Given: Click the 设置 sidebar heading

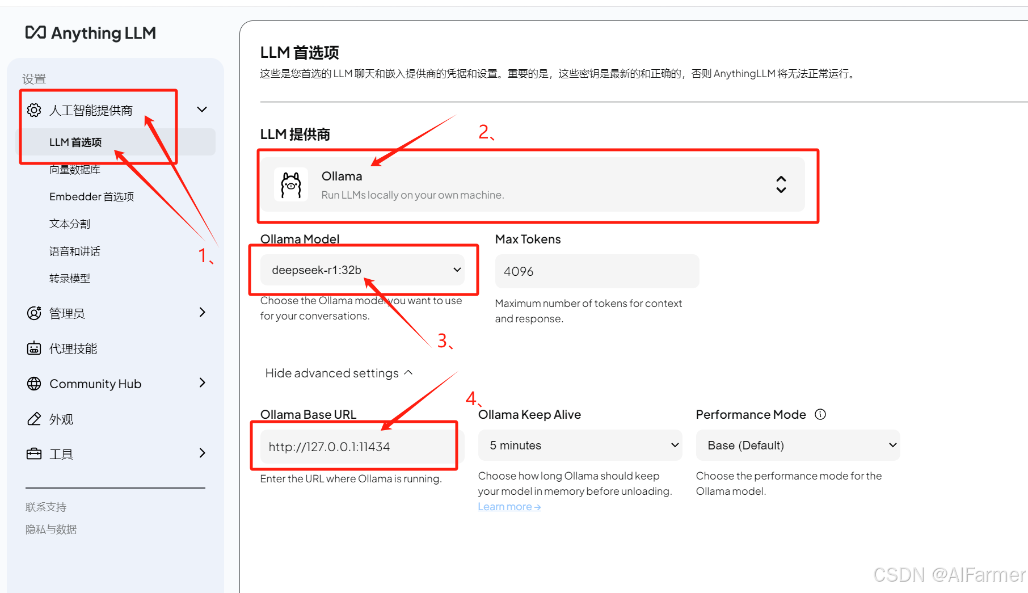Looking at the screenshot, I should click(x=34, y=79).
